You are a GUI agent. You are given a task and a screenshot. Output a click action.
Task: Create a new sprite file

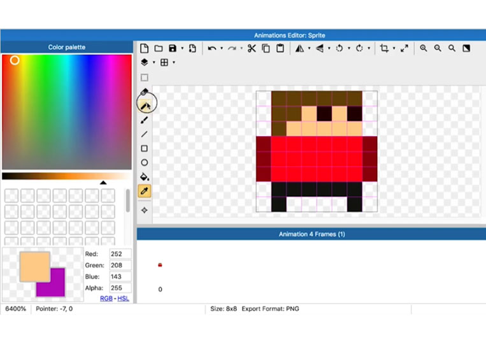click(x=144, y=48)
